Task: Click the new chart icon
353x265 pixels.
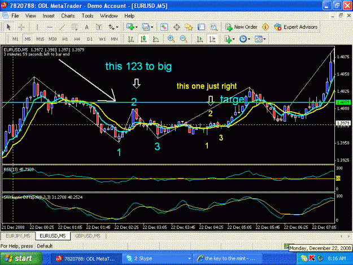Action: click(x=130, y=27)
